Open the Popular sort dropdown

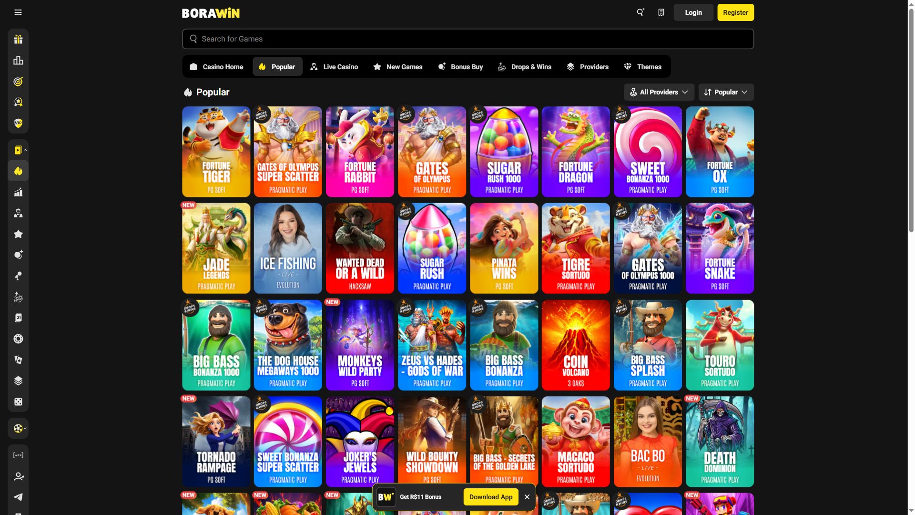click(x=726, y=92)
